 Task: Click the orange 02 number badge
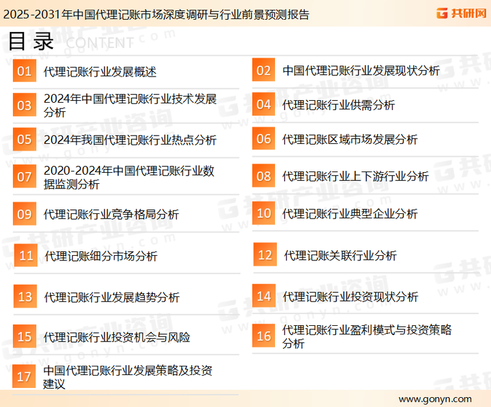[x=264, y=70]
